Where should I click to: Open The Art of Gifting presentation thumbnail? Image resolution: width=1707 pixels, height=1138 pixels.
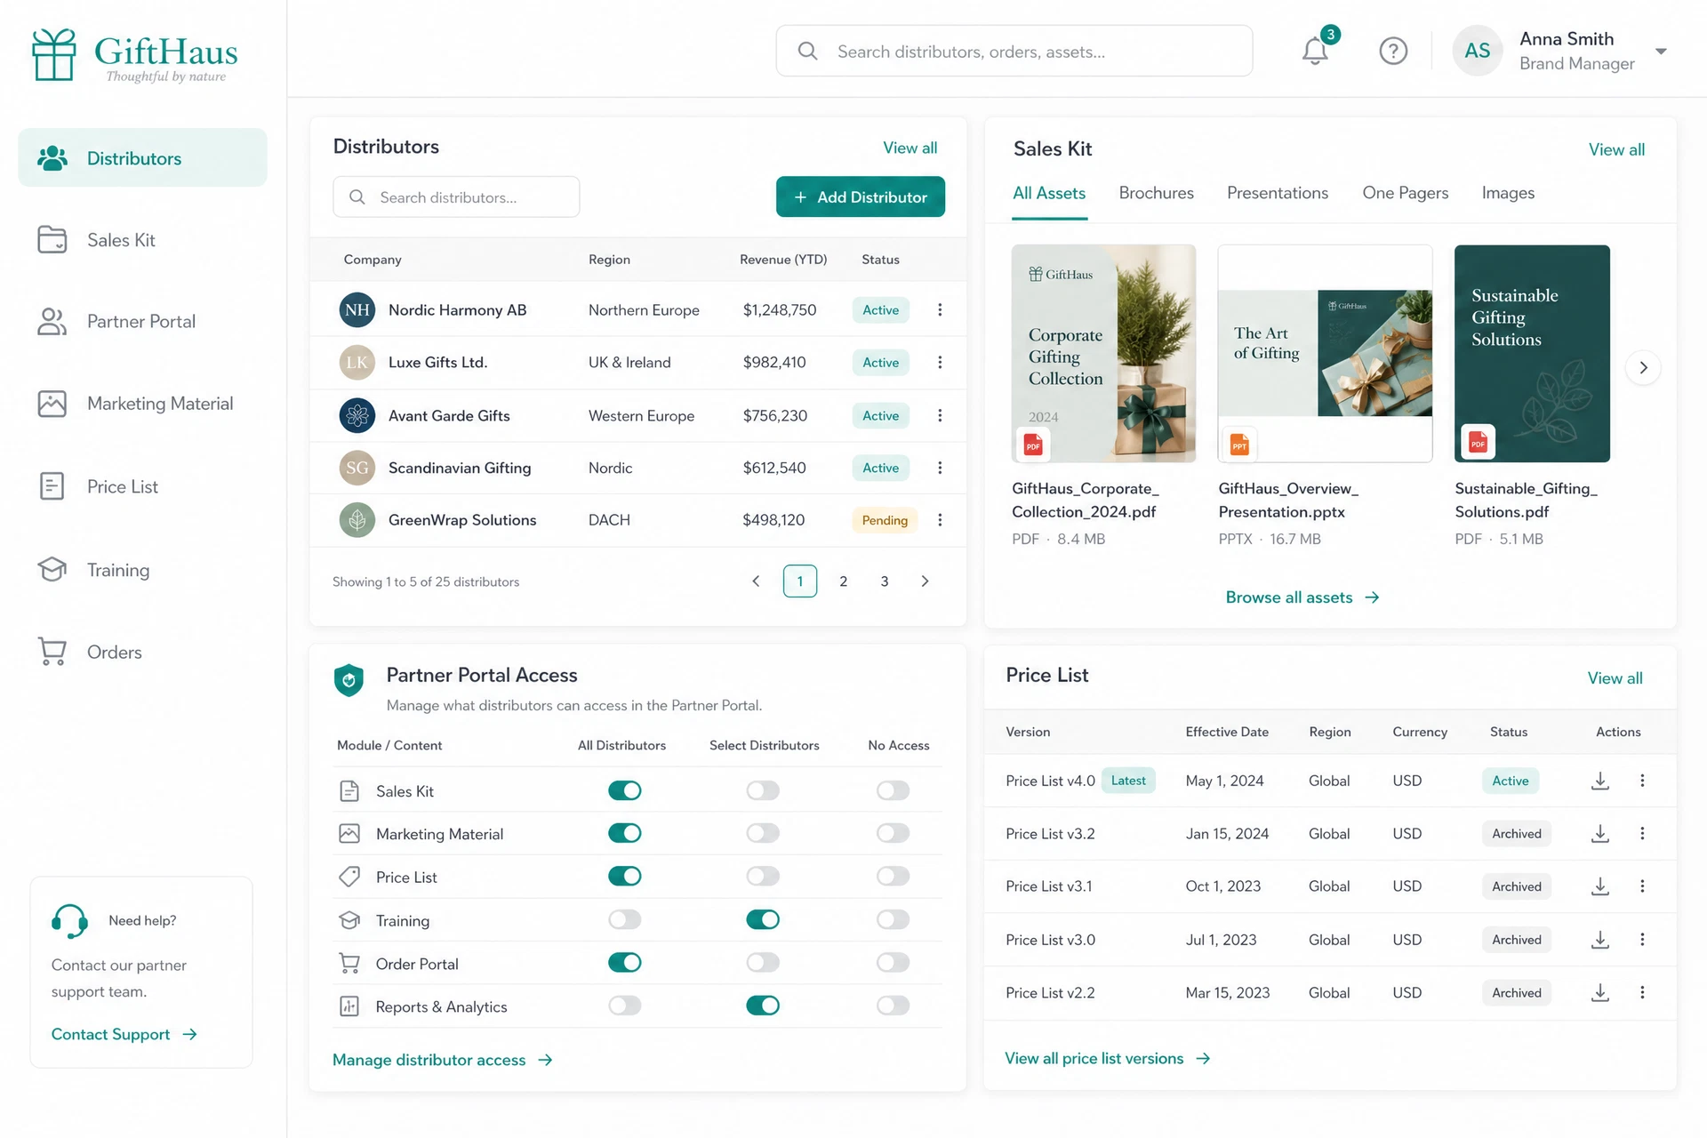[1325, 354]
